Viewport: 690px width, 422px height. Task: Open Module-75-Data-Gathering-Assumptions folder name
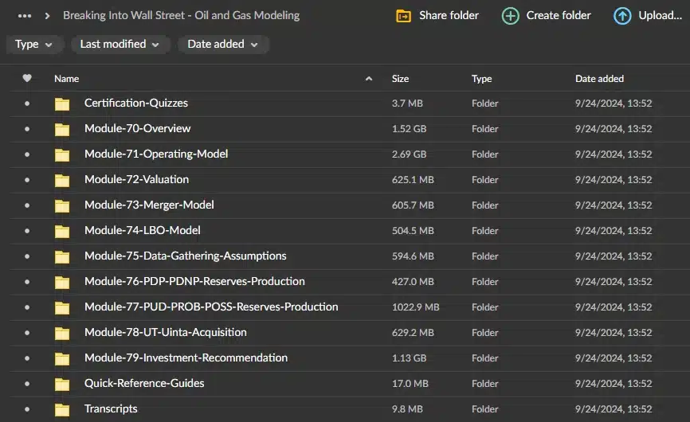tap(186, 256)
